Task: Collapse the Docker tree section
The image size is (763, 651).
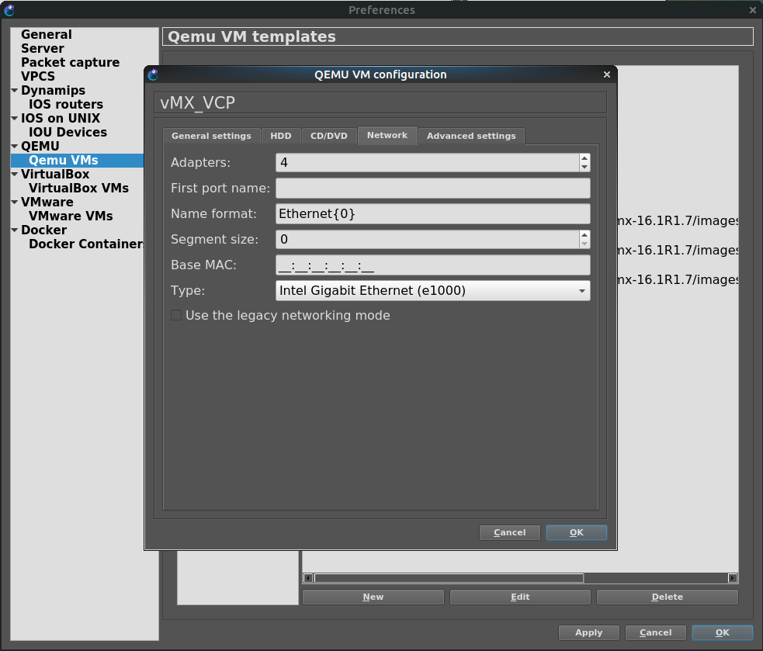Action: (x=14, y=230)
